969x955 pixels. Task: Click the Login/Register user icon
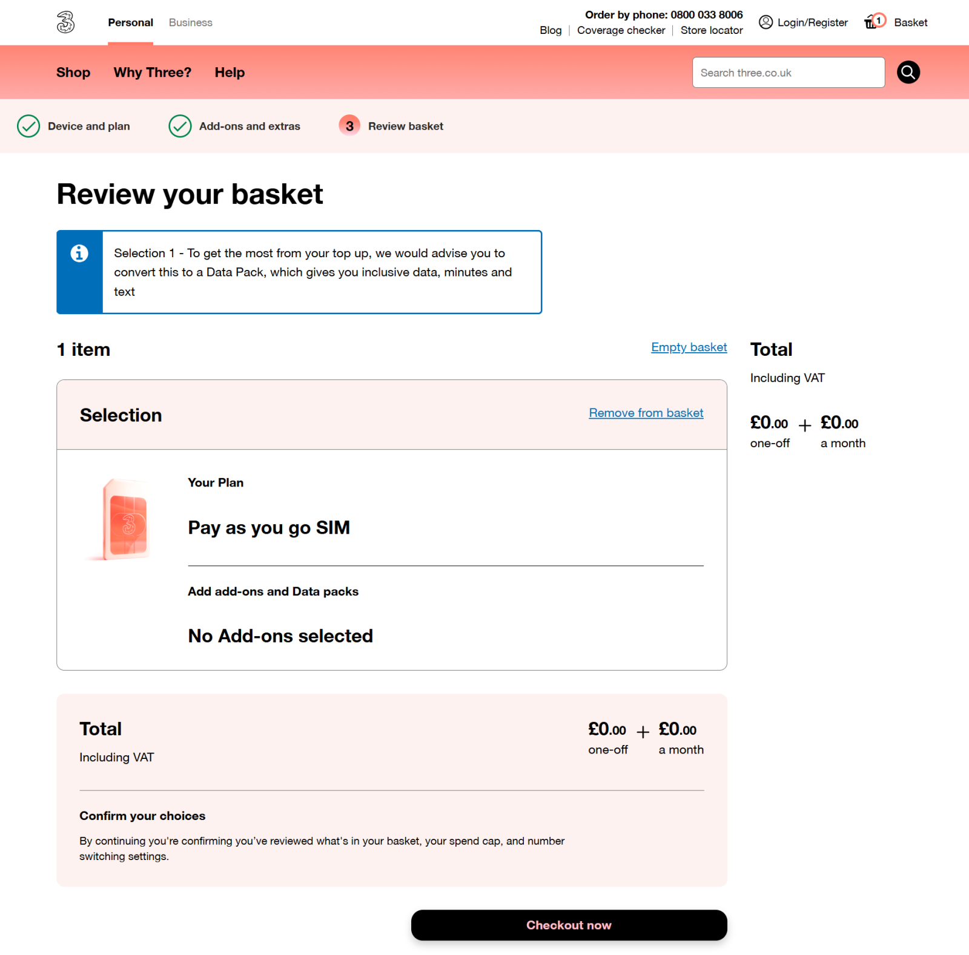[x=766, y=22]
